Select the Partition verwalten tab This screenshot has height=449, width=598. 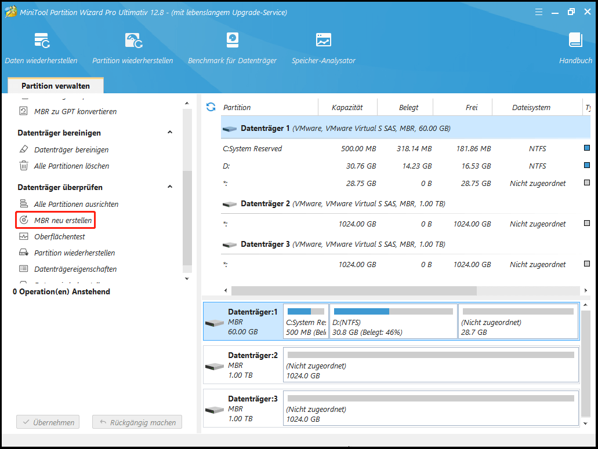tap(56, 86)
